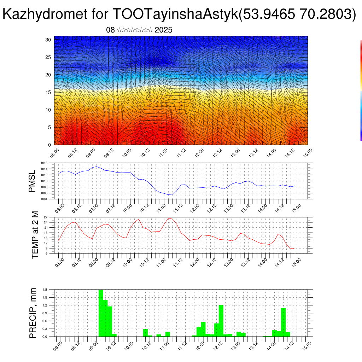Click "15.00" under the top cross-section chart
The width and height of the screenshot is (362, 362).
(308, 153)
